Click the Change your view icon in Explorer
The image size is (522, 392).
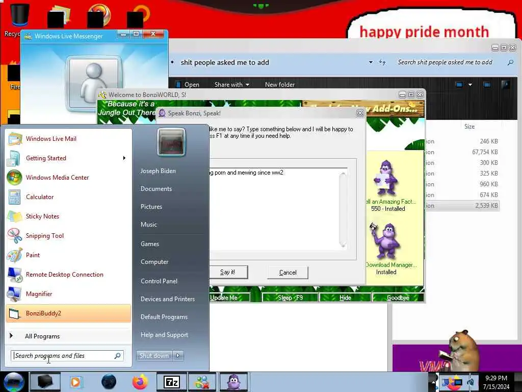pyautogui.click(x=459, y=85)
